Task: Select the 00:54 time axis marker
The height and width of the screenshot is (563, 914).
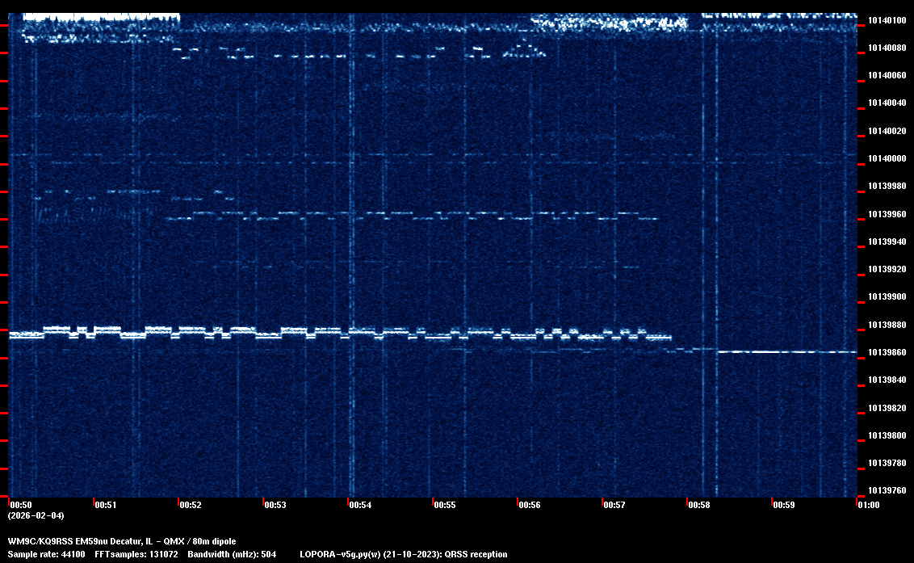Action: pos(360,505)
